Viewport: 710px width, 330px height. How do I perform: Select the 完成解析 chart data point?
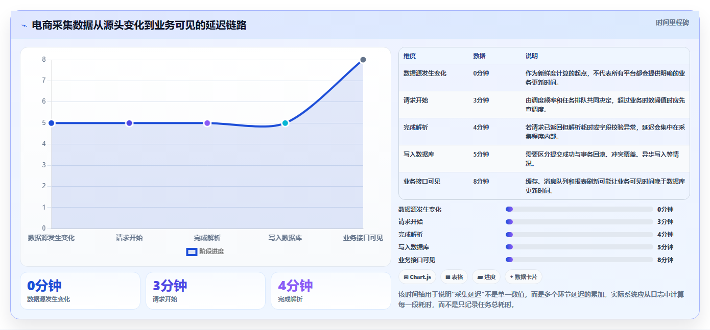[x=207, y=123]
